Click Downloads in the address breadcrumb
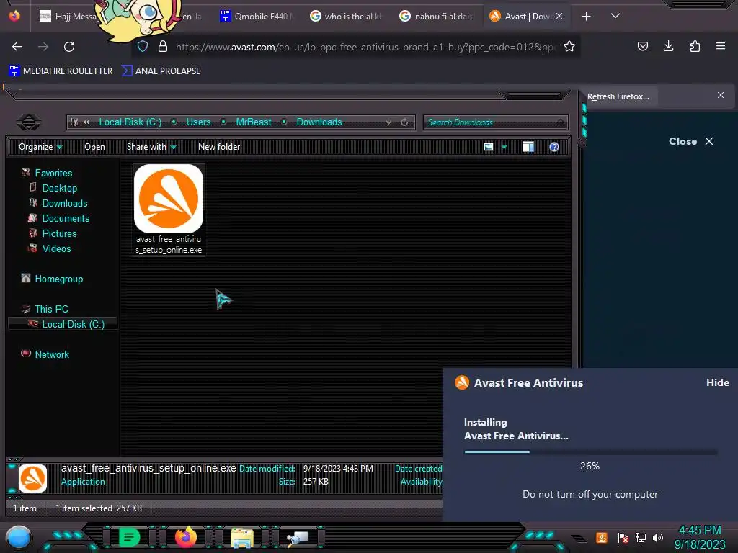The image size is (738, 553). [319, 122]
